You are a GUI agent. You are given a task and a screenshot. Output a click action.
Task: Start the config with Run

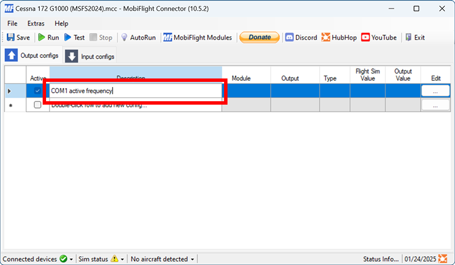coord(48,38)
